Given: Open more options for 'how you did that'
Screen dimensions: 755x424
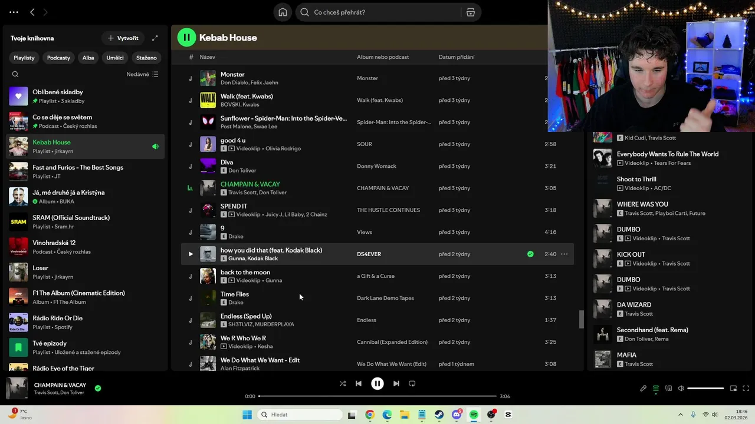Looking at the screenshot, I should 564,254.
